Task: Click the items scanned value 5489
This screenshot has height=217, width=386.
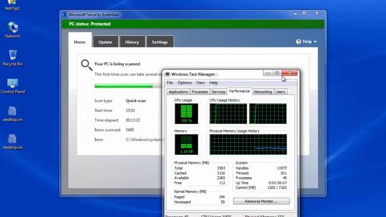Action: point(130,130)
